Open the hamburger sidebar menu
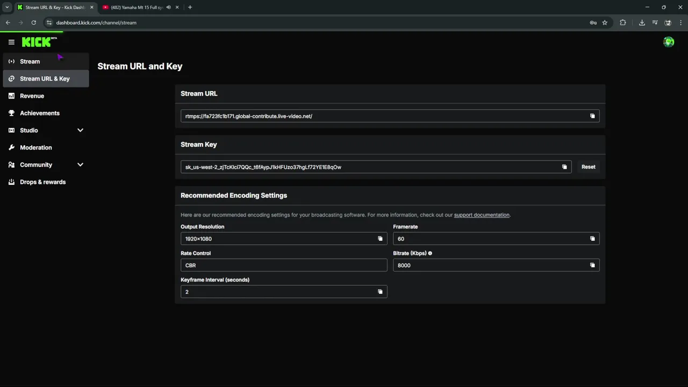Screen dimensions: 688x387 [x=11, y=42]
